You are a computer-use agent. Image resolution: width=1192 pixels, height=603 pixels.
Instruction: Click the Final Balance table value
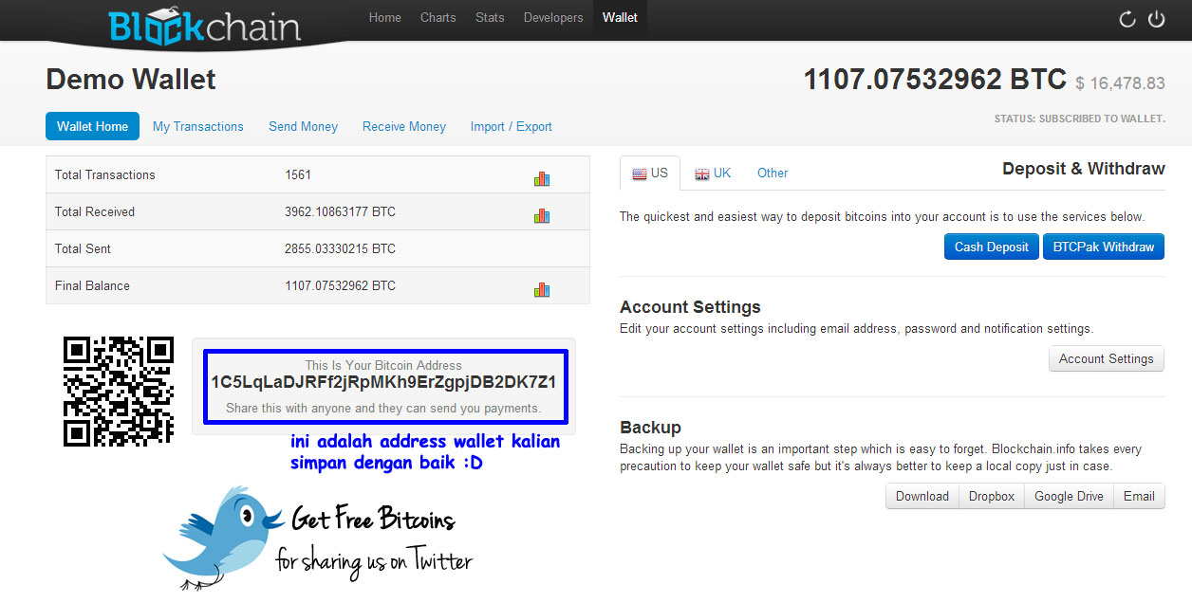tap(340, 285)
